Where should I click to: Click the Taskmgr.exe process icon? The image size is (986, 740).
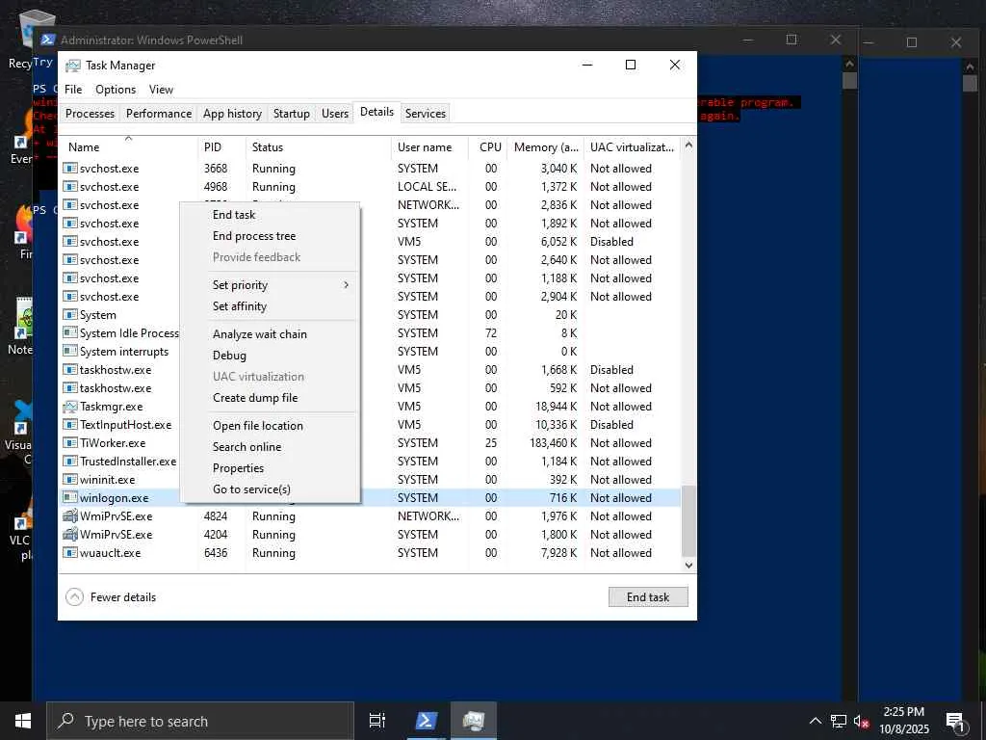(69, 407)
